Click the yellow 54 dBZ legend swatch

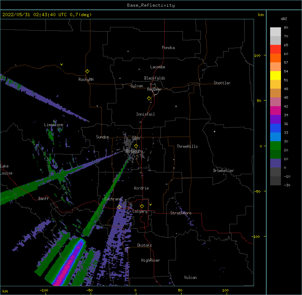pyautogui.click(x=275, y=75)
